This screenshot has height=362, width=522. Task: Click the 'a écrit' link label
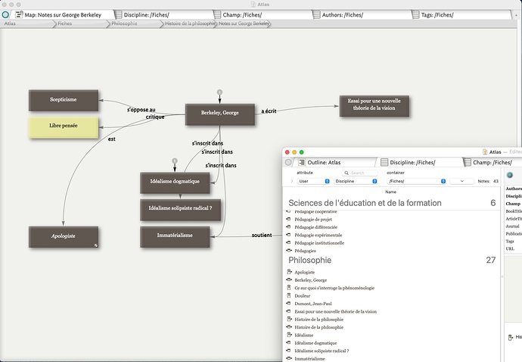(x=269, y=111)
